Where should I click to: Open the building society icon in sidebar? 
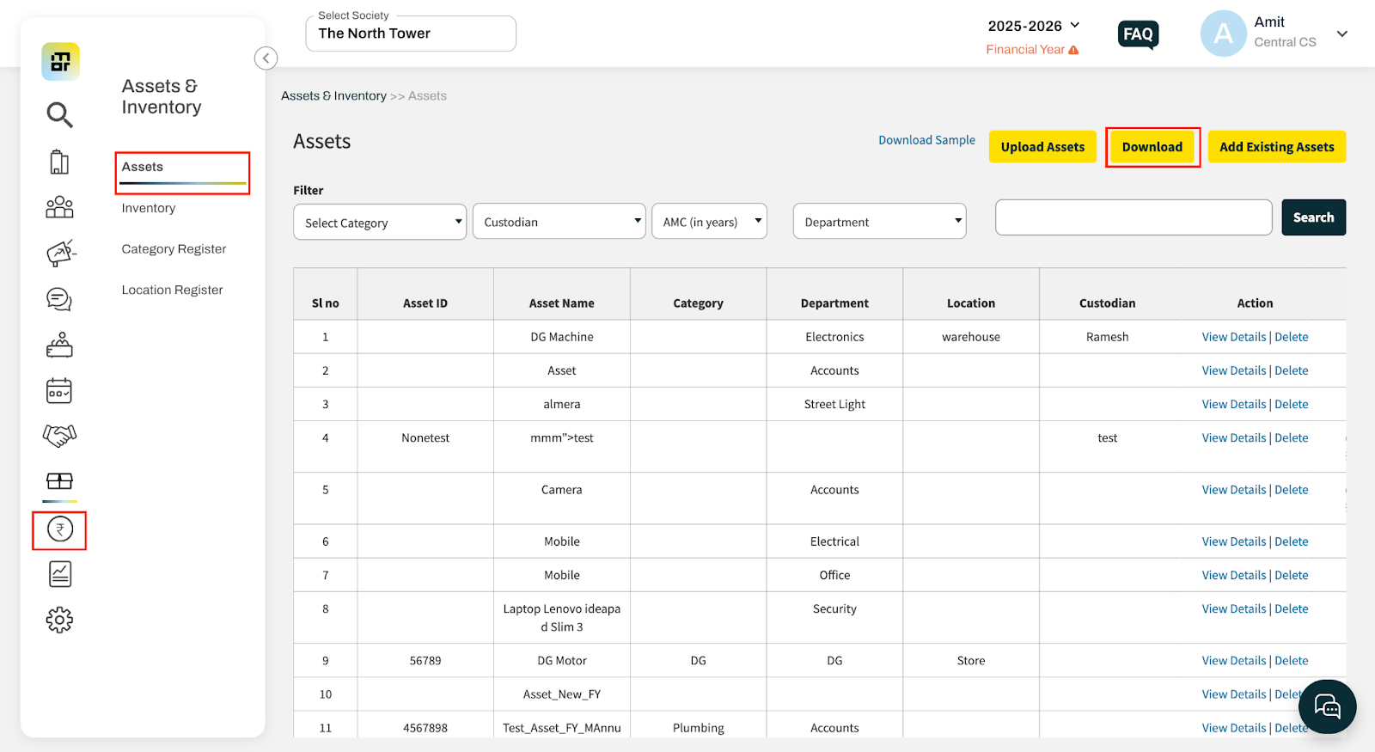(x=59, y=162)
